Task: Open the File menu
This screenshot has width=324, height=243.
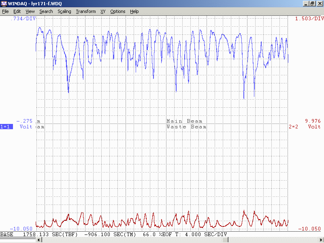Action: click(5, 11)
